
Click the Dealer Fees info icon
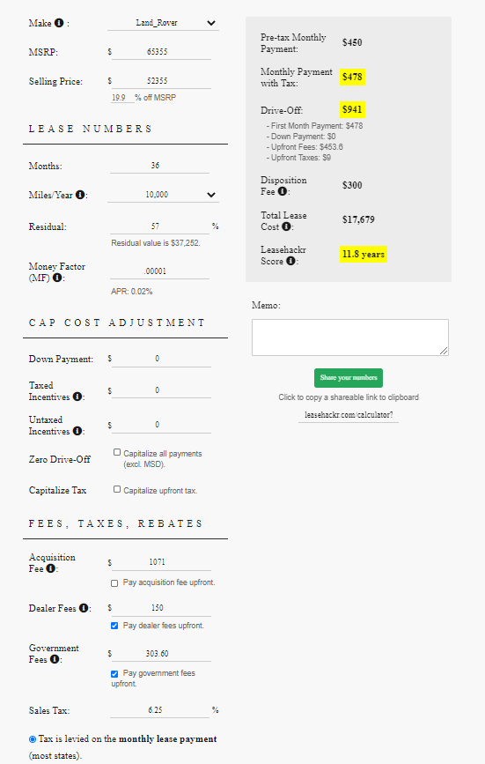(x=84, y=608)
